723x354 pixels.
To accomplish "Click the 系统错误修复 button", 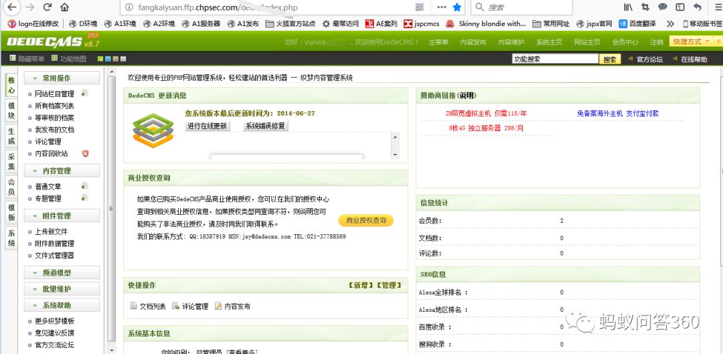I will coord(266,126).
